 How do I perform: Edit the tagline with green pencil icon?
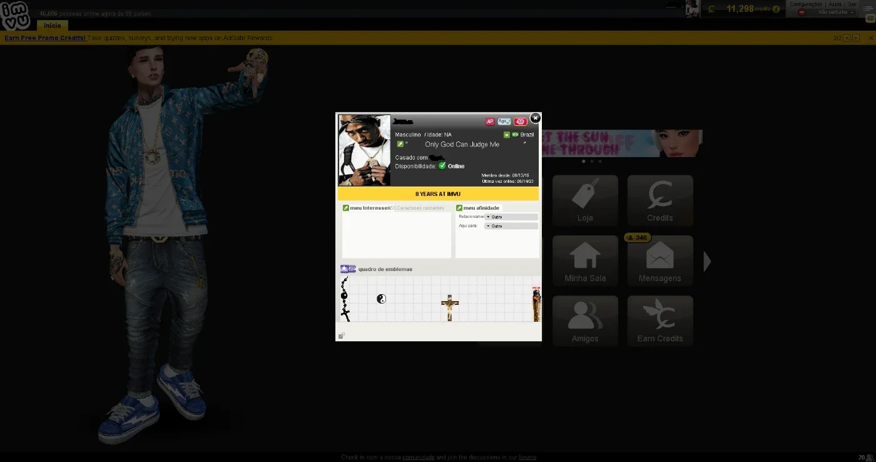coord(400,144)
